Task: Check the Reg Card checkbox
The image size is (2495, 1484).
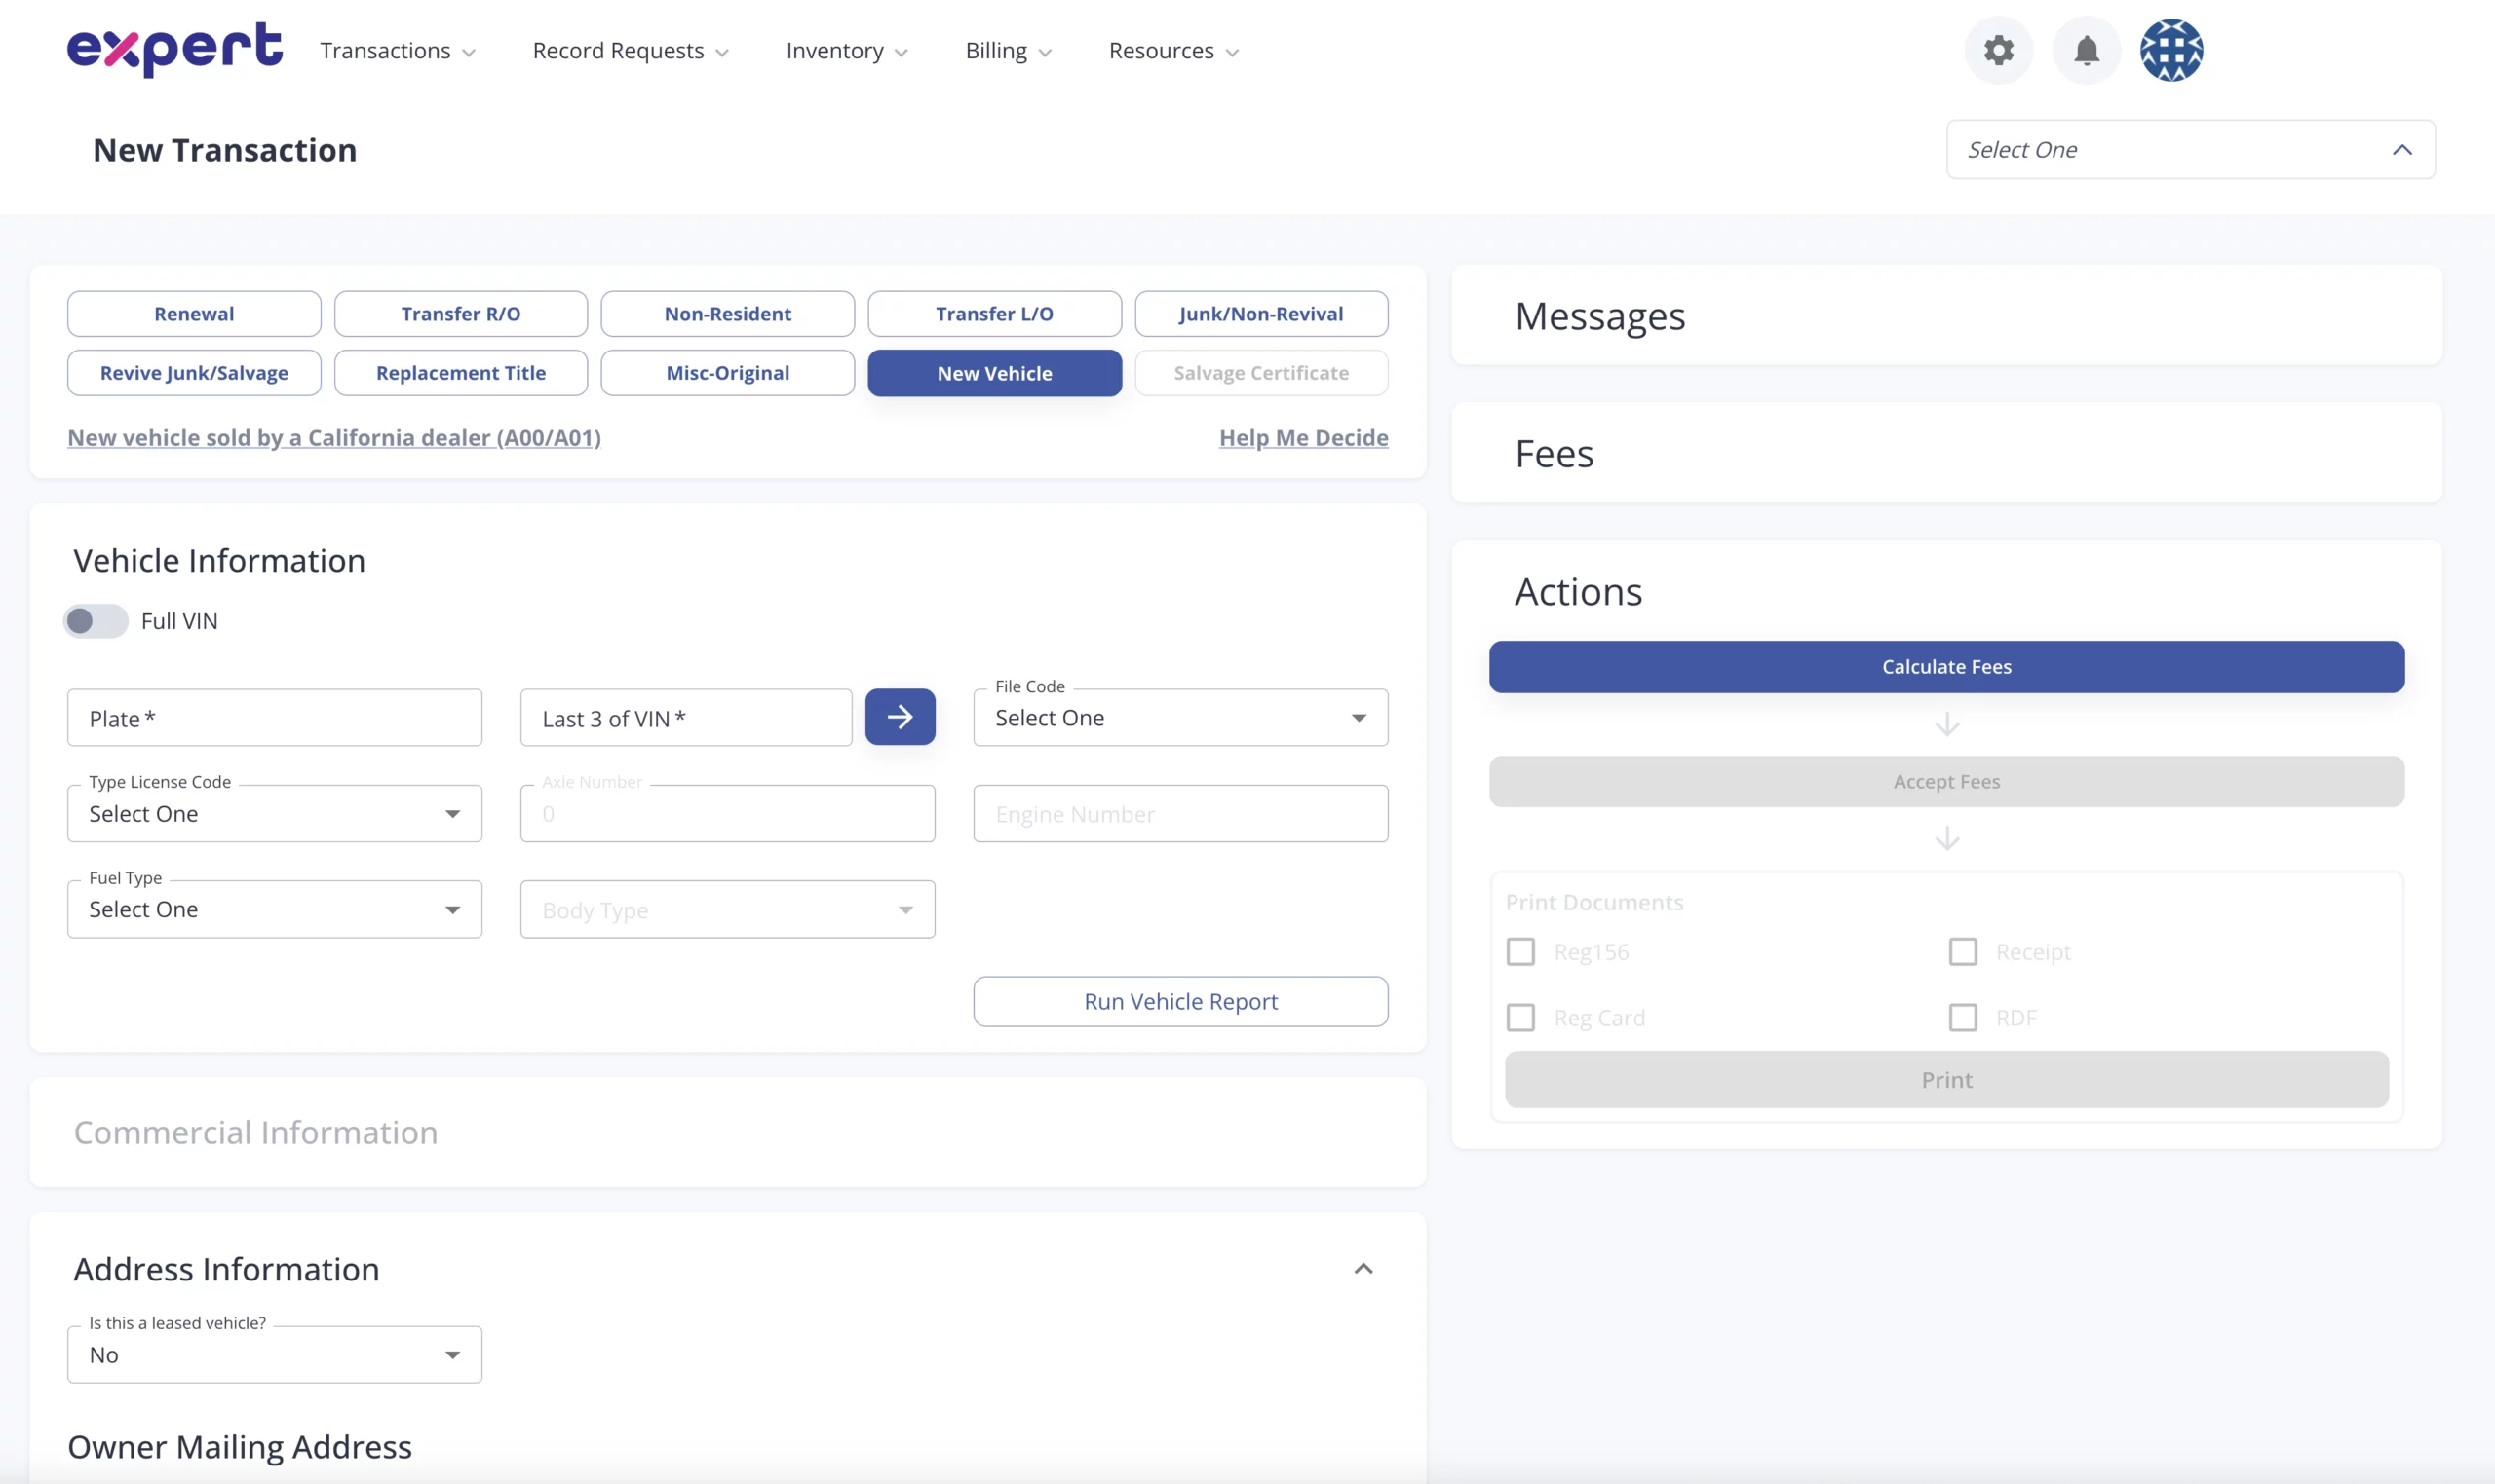Action: pos(1520,1017)
